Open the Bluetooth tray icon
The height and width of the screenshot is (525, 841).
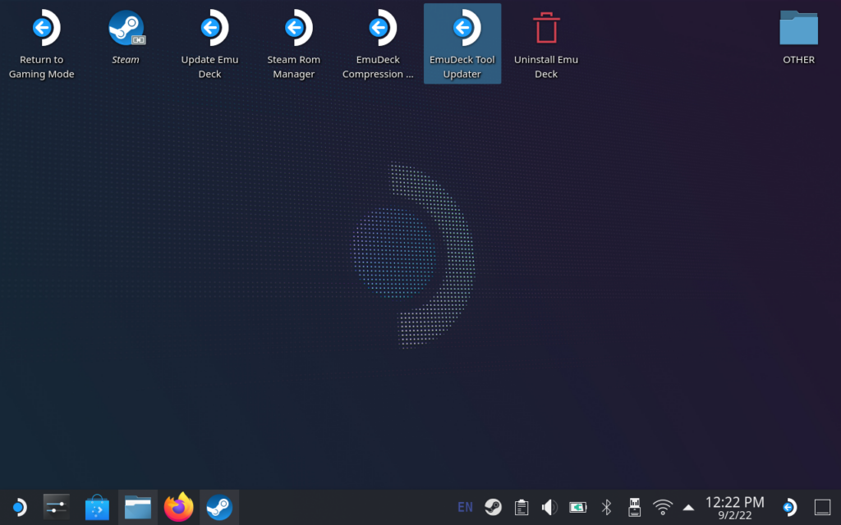click(606, 507)
